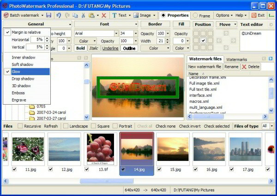Open the Files of type All dropdown

coord(272,126)
